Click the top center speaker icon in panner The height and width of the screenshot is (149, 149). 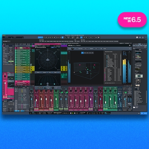(48, 50)
